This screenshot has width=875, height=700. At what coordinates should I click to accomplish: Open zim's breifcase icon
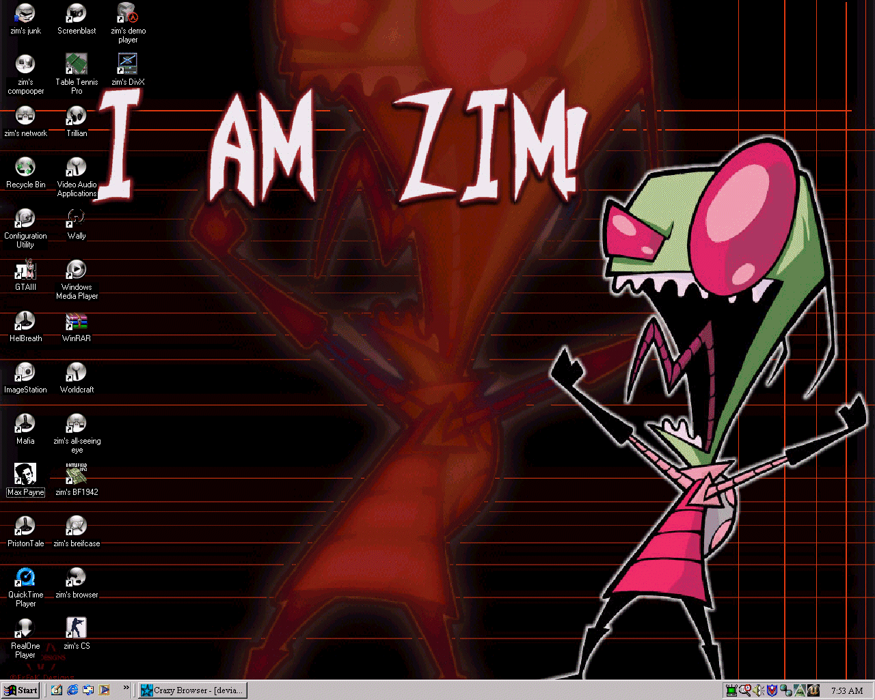click(77, 532)
